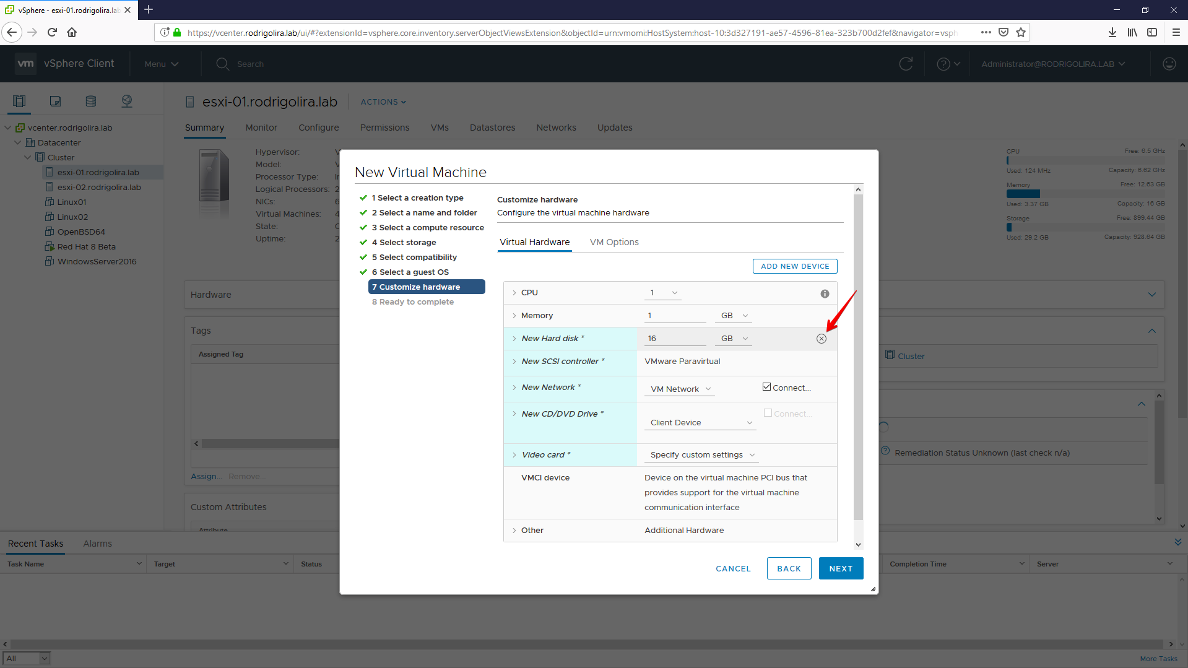This screenshot has height=668, width=1188.
Task: Toggle the CD/DVD Drive Connect checkbox
Action: tap(768, 413)
